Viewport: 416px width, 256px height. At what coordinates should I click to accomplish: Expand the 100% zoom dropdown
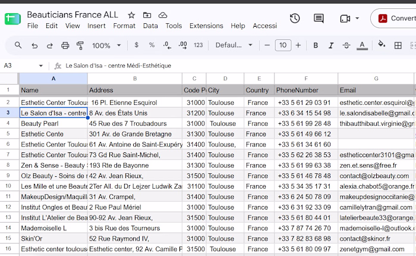coord(106,45)
